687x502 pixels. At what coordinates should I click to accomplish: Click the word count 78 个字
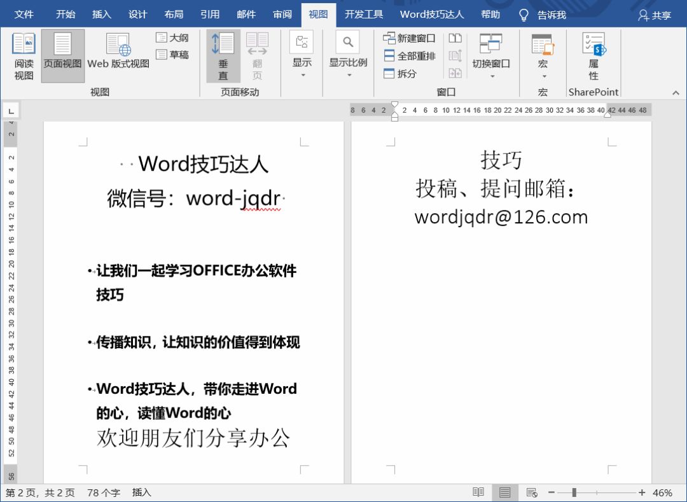(104, 493)
